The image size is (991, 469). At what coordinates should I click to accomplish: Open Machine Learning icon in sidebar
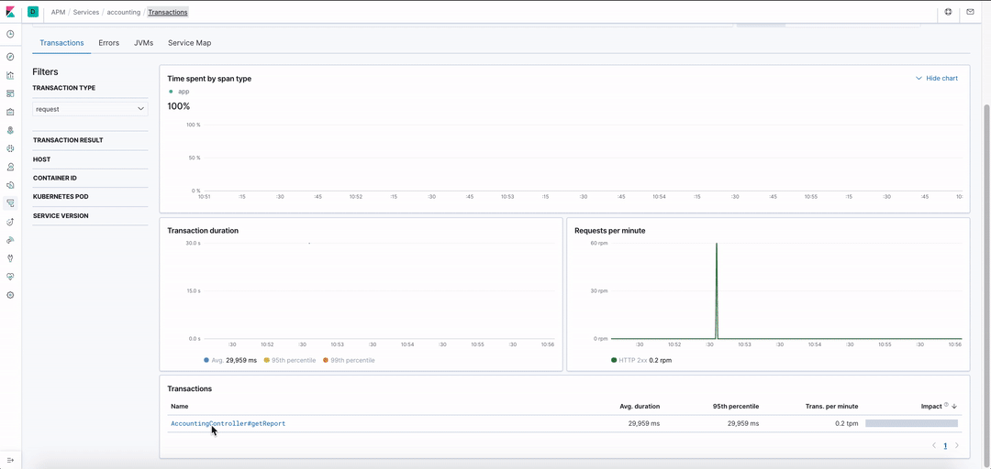[x=10, y=148]
